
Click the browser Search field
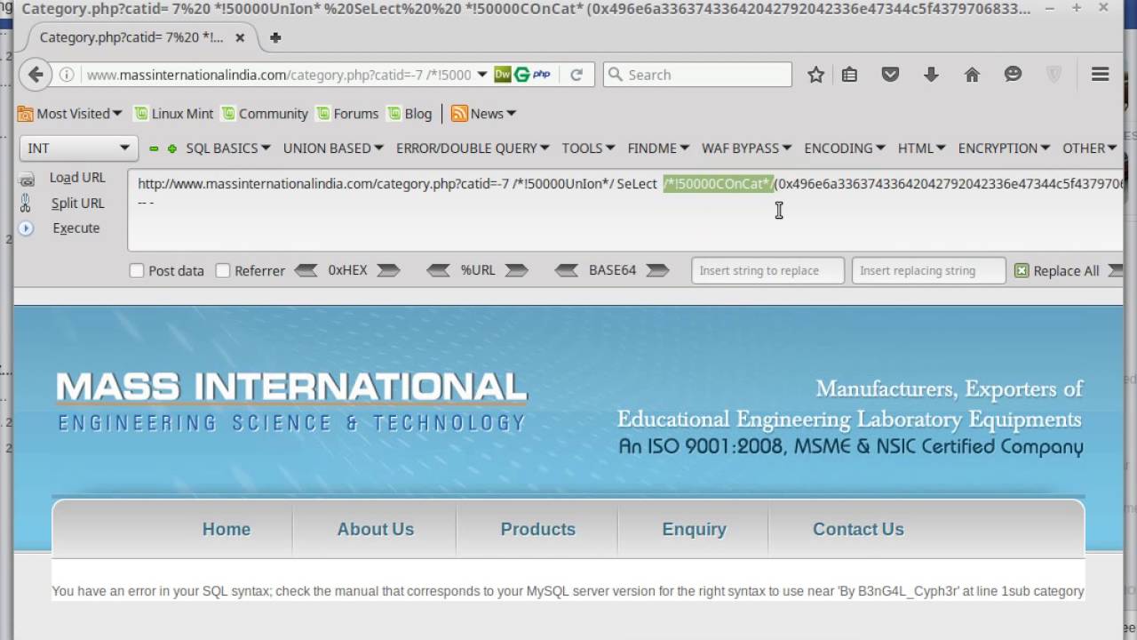(x=697, y=75)
